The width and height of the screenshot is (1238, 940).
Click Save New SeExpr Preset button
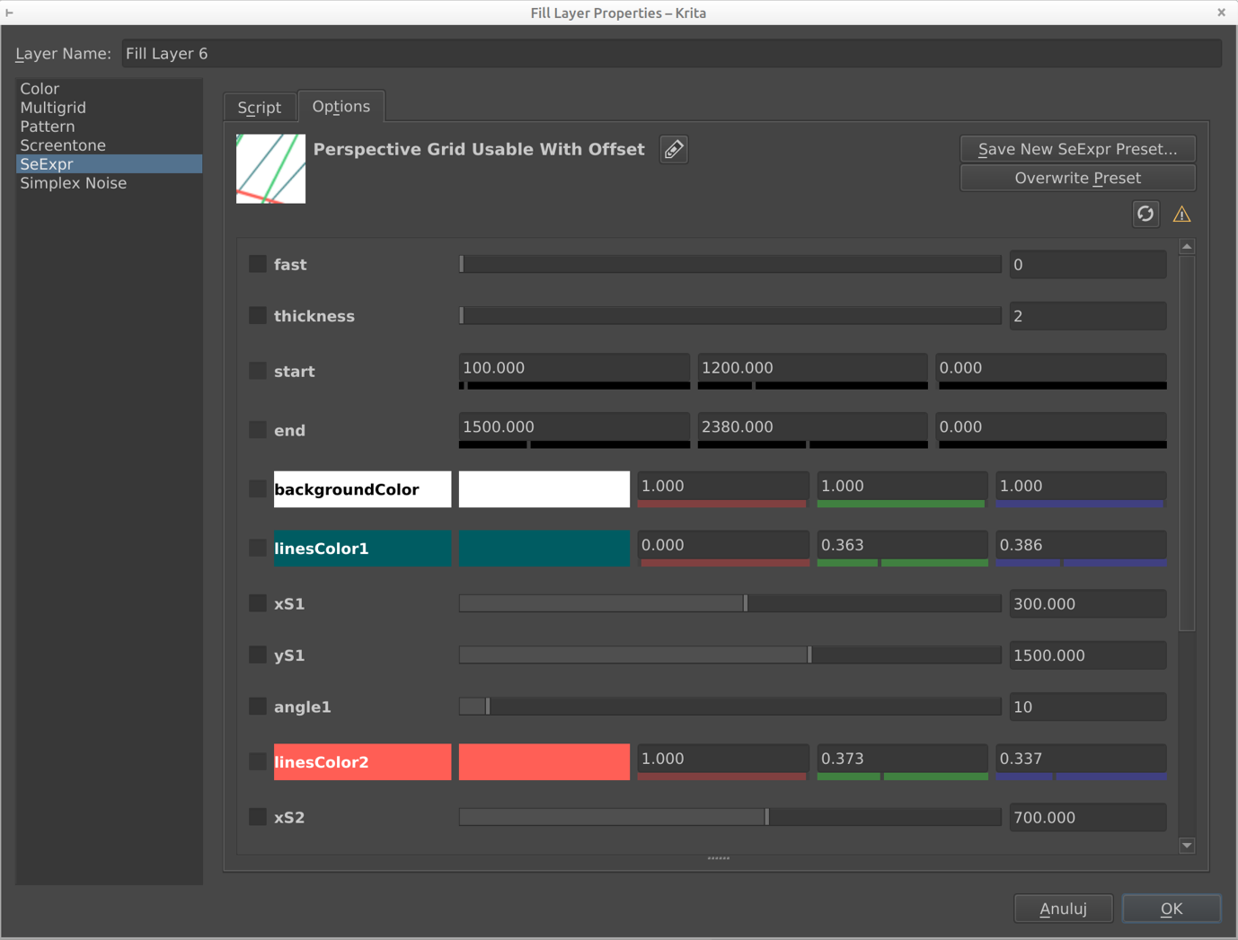(1077, 149)
